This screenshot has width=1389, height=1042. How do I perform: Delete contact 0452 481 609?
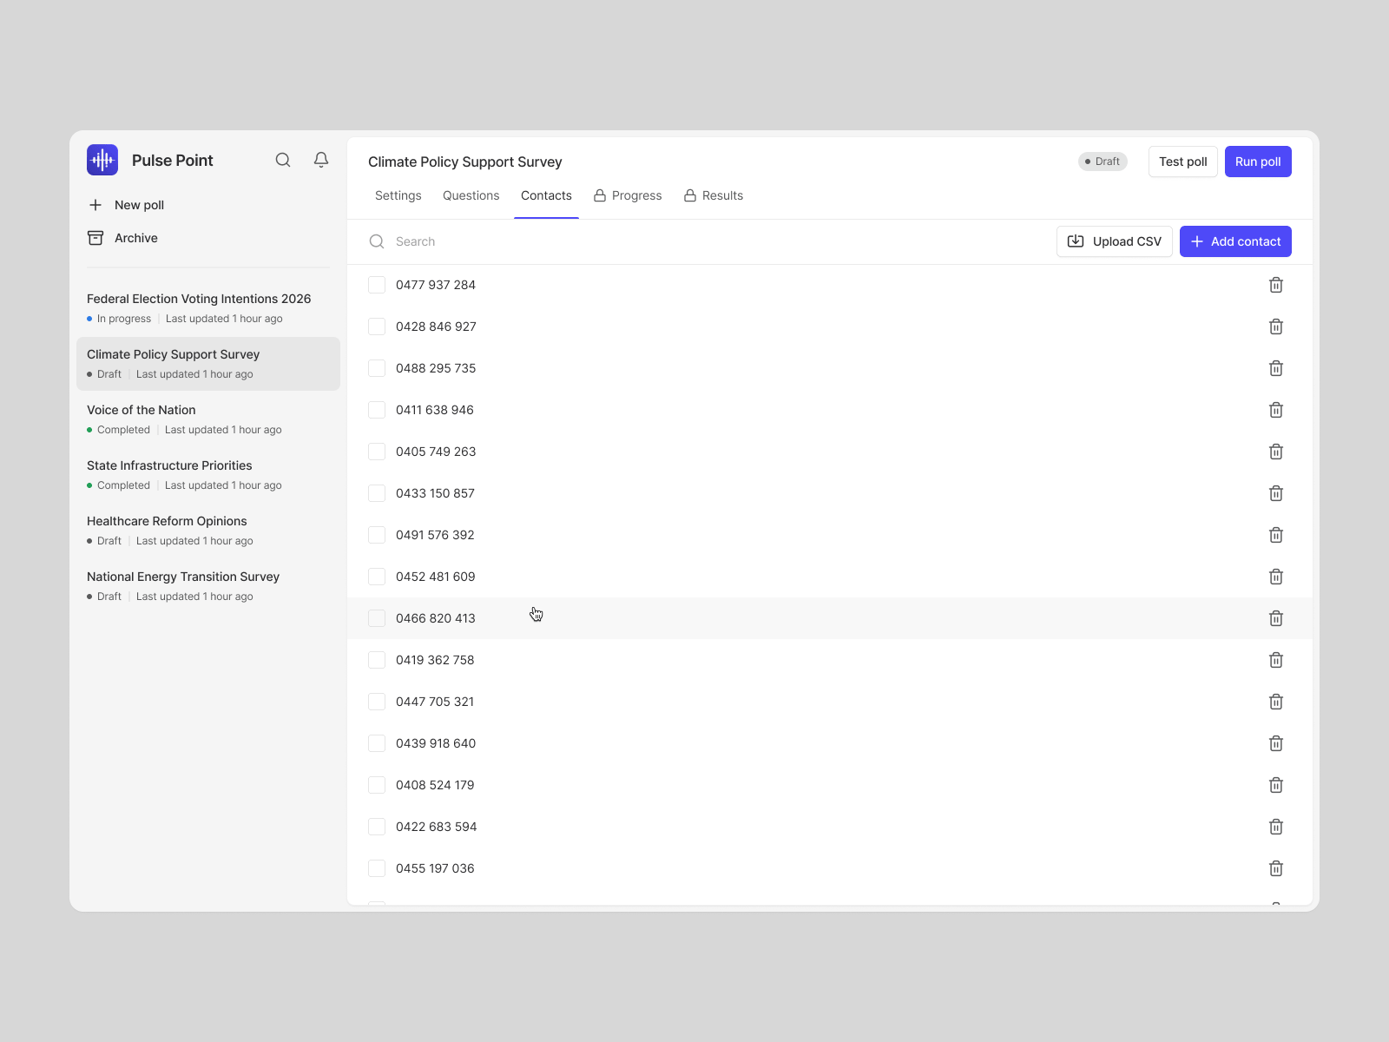click(1276, 577)
